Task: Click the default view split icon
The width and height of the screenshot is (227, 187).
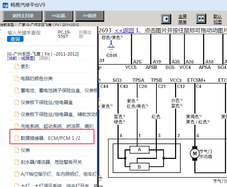Action: (201, 19)
